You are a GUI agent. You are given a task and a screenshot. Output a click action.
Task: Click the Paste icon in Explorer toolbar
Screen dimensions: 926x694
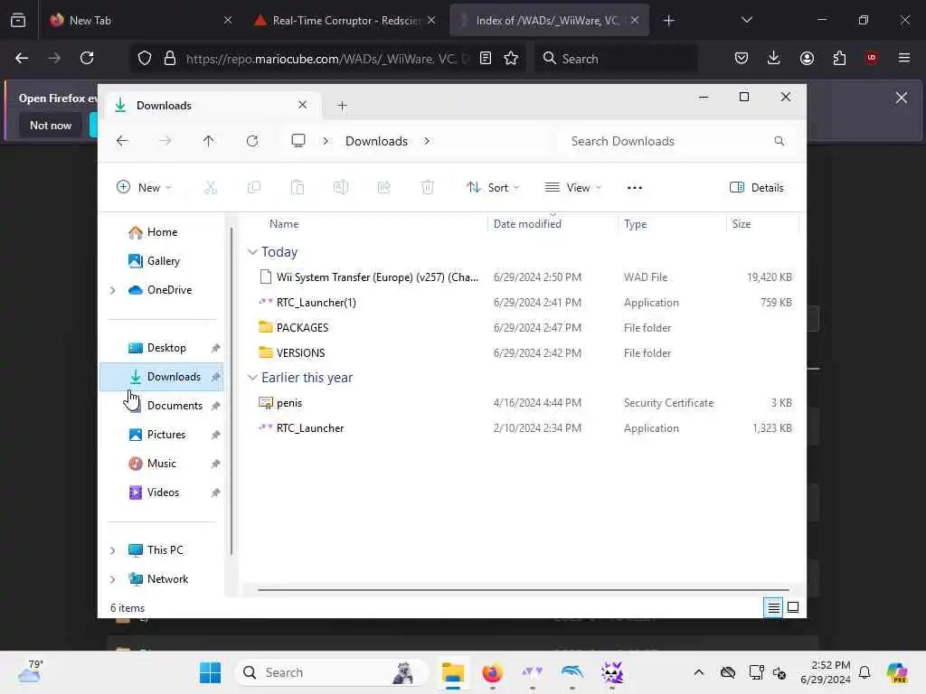(x=297, y=188)
